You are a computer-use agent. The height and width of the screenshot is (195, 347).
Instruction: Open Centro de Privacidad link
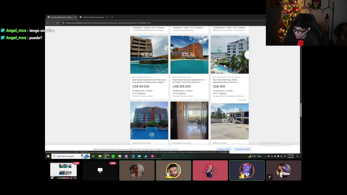[170, 149]
